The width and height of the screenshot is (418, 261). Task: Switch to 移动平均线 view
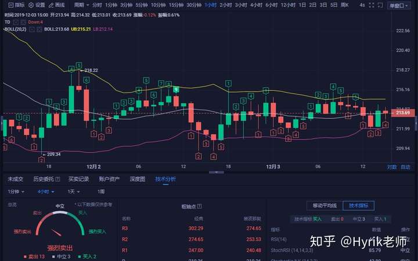[x=325, y=205]
